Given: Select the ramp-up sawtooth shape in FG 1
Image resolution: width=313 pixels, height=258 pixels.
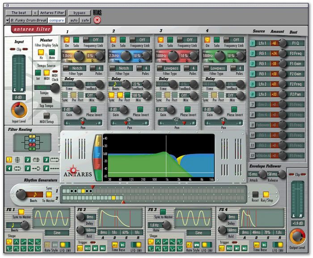Looking at the screenshot, I should 24,242.
